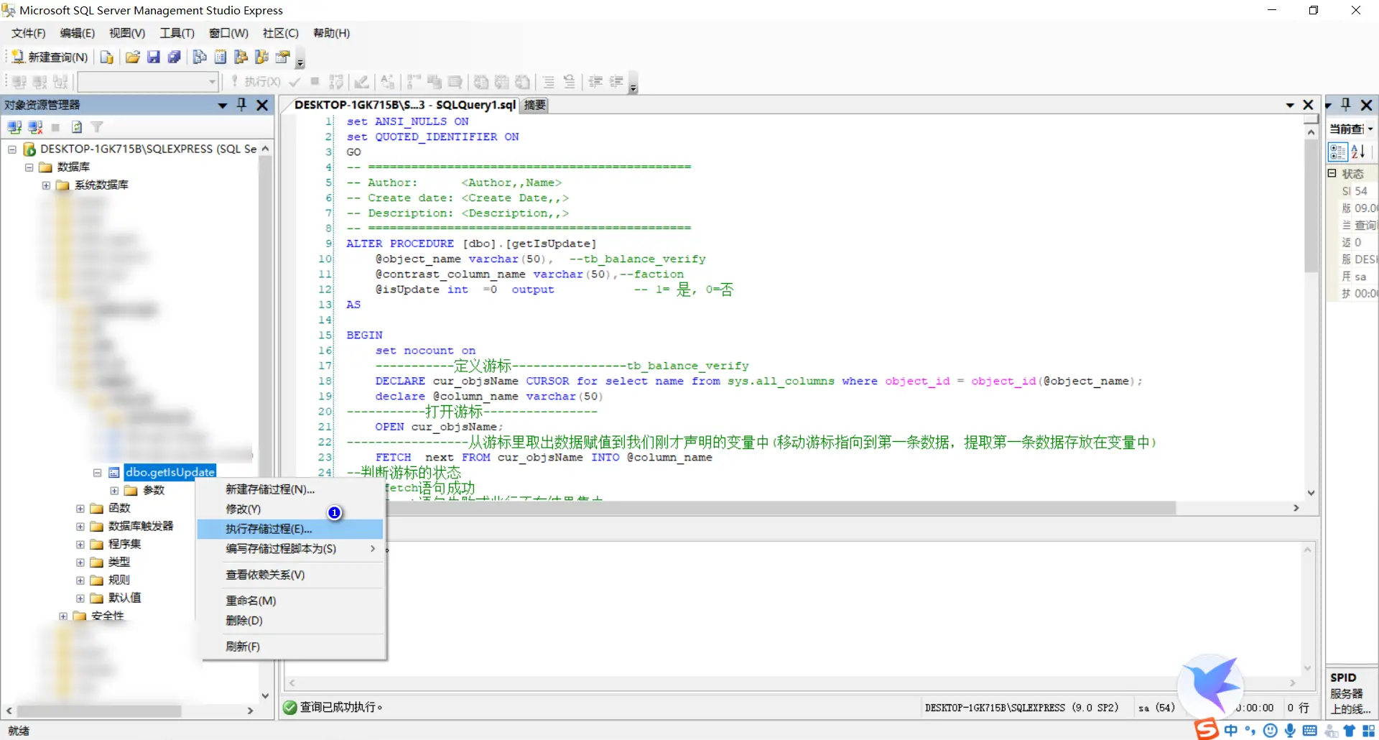Expand the 数据库触发器 folder
This screenshot has width=1379, height=740.
[80, 526]
